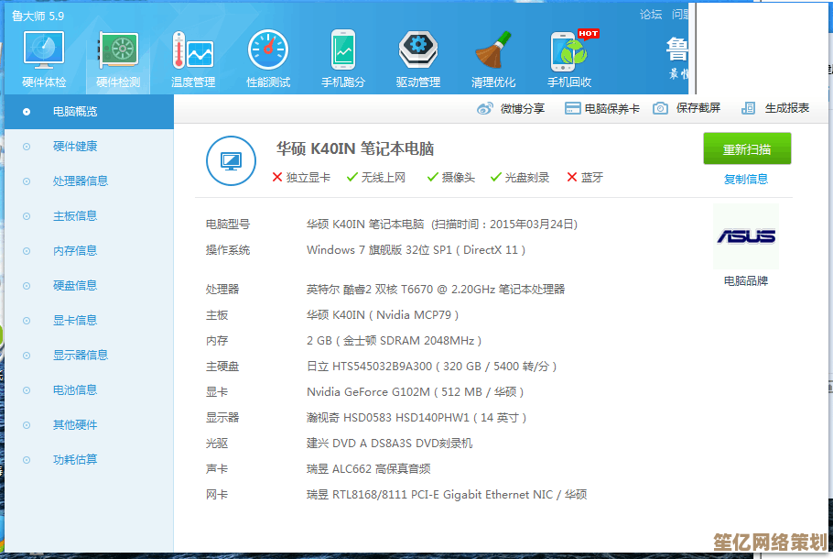Launch 清理优化 cleanup broom icon
The image size is (833, 559).
[493, 50]
